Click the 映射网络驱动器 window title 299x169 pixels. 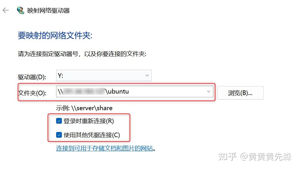48,11
